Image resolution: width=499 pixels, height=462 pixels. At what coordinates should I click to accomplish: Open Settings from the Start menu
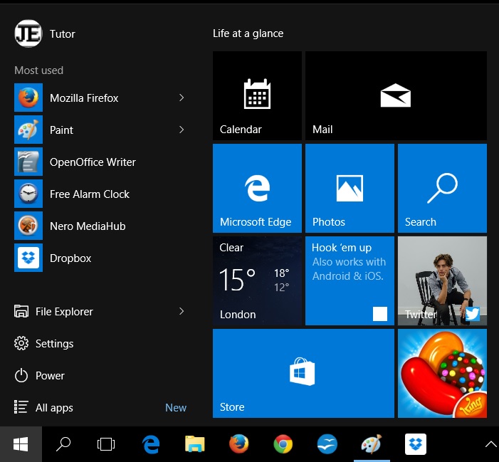coord(44,344)
